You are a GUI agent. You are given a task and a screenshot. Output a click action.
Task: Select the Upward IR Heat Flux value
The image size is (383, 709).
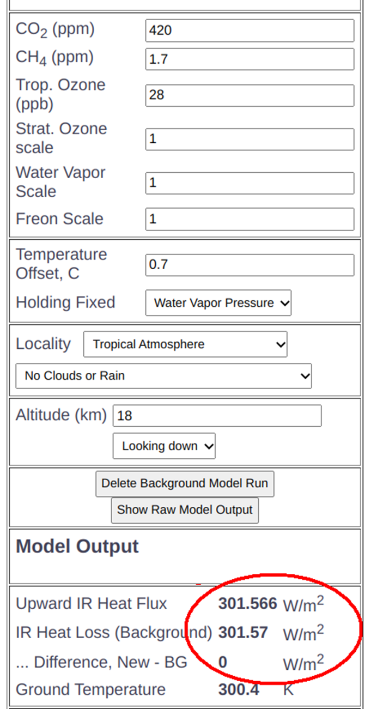[x=248, y=604]
